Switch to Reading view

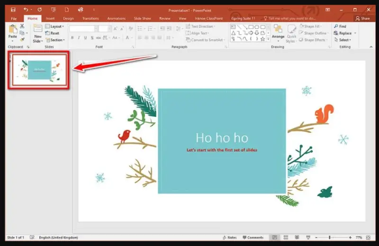[x=297, y=237]
